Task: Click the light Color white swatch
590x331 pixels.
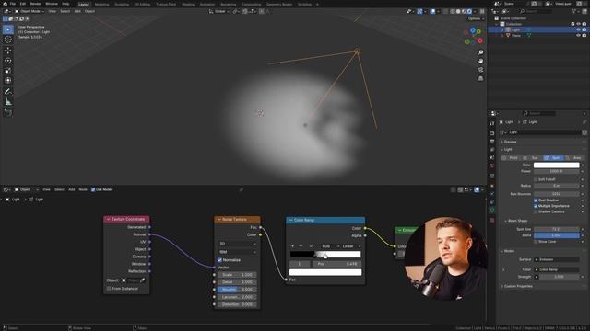Action: click(x=557, y=165)
